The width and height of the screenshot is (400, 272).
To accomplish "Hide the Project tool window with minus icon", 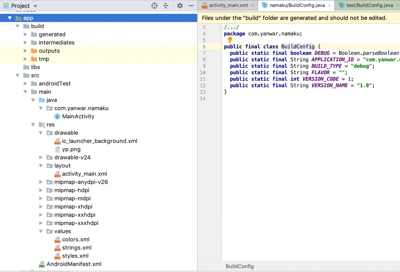I will [x=191, y=5].
